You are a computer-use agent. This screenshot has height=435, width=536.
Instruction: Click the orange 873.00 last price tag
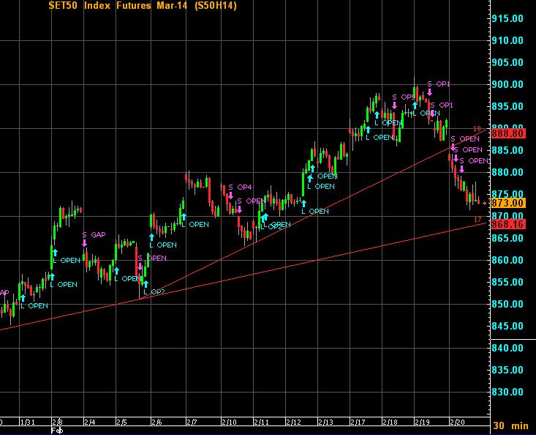point(508,203)
